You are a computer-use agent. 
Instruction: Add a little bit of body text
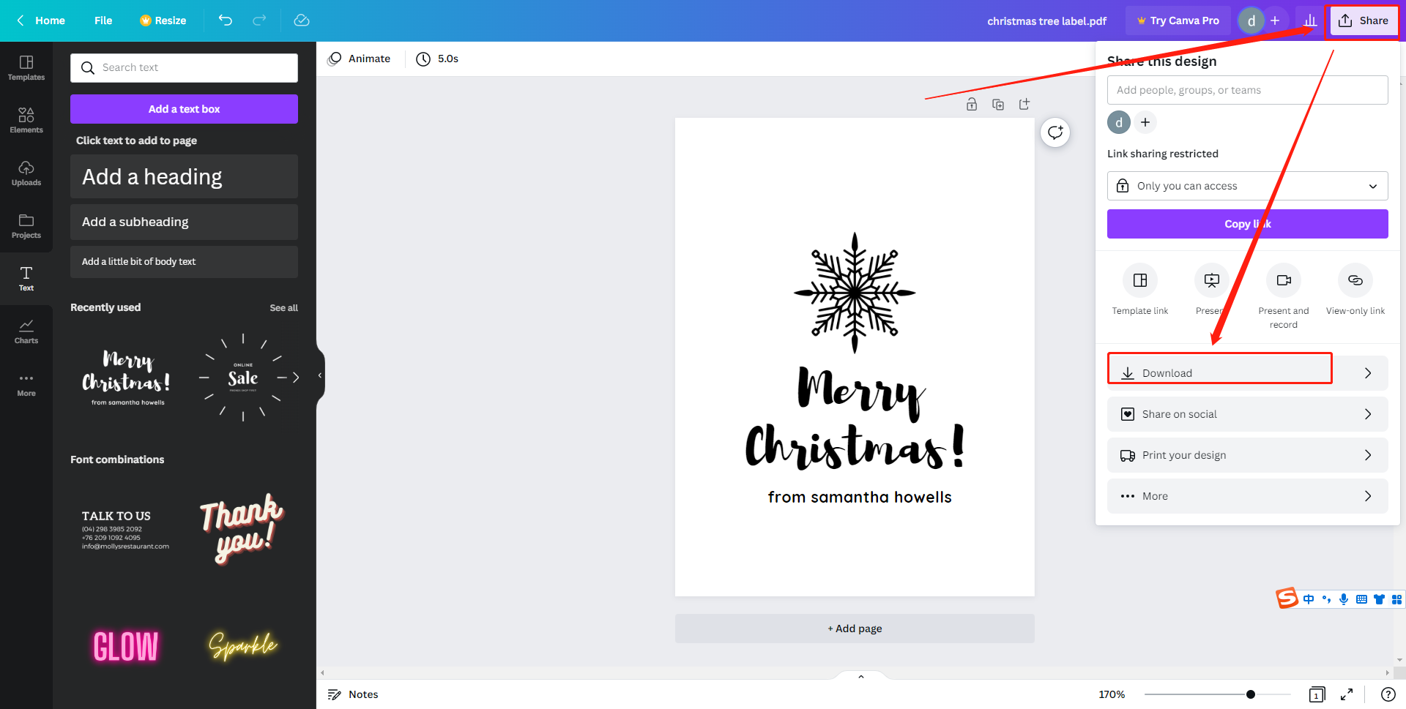click(184, 261)
